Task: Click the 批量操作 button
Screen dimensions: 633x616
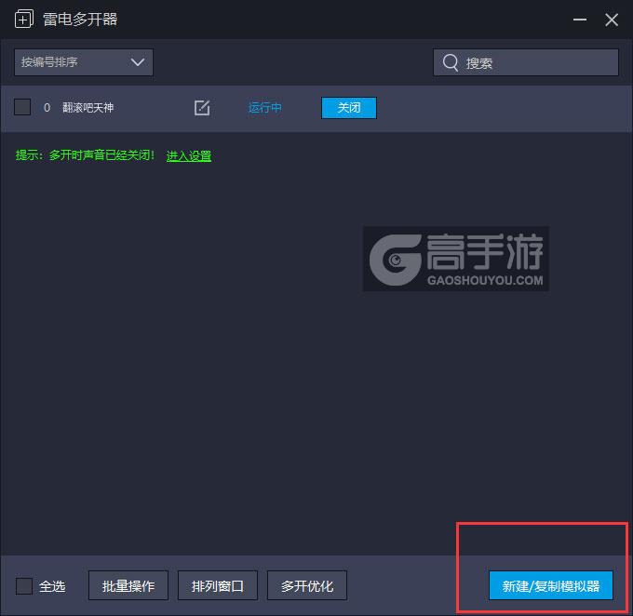Action: click(128, 585)
